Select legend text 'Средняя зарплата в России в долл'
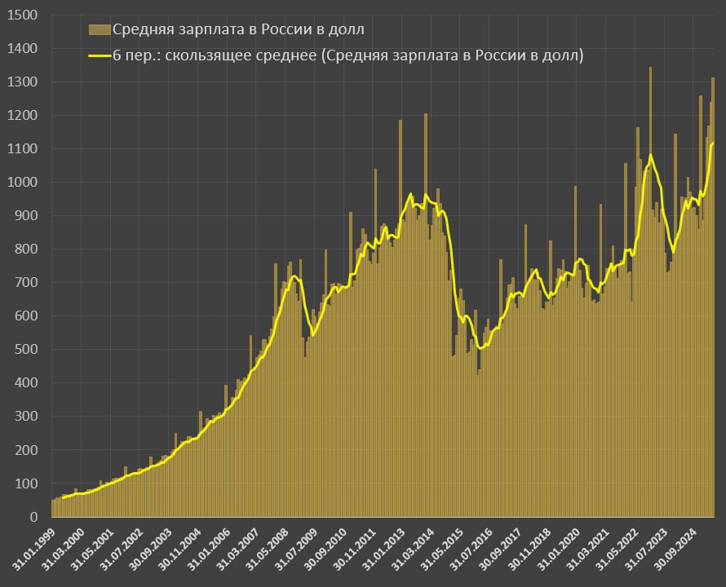Viewport: 726px width, 587px height. pyautogui.click(x=238, y=29)
